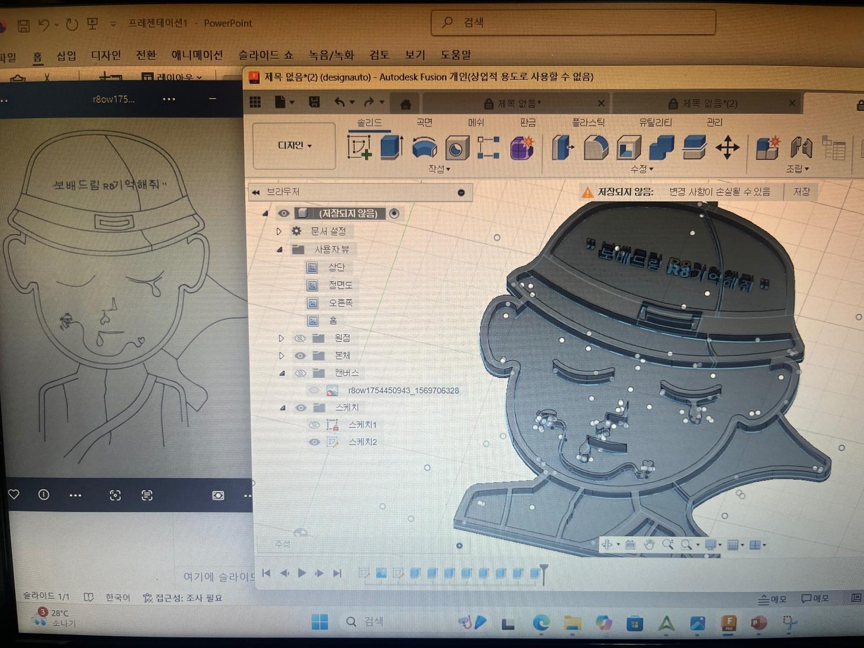Toggle visibility of 스케치1
864x648 pixels.
click(x=314, y=425)
